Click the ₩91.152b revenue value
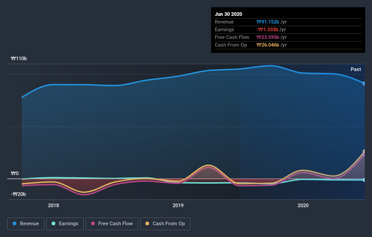 [268, 22]
